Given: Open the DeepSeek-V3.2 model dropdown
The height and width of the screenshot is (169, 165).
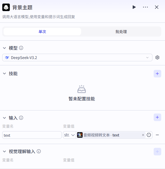Looking at the screenshot, I should [x=77, y=58].
